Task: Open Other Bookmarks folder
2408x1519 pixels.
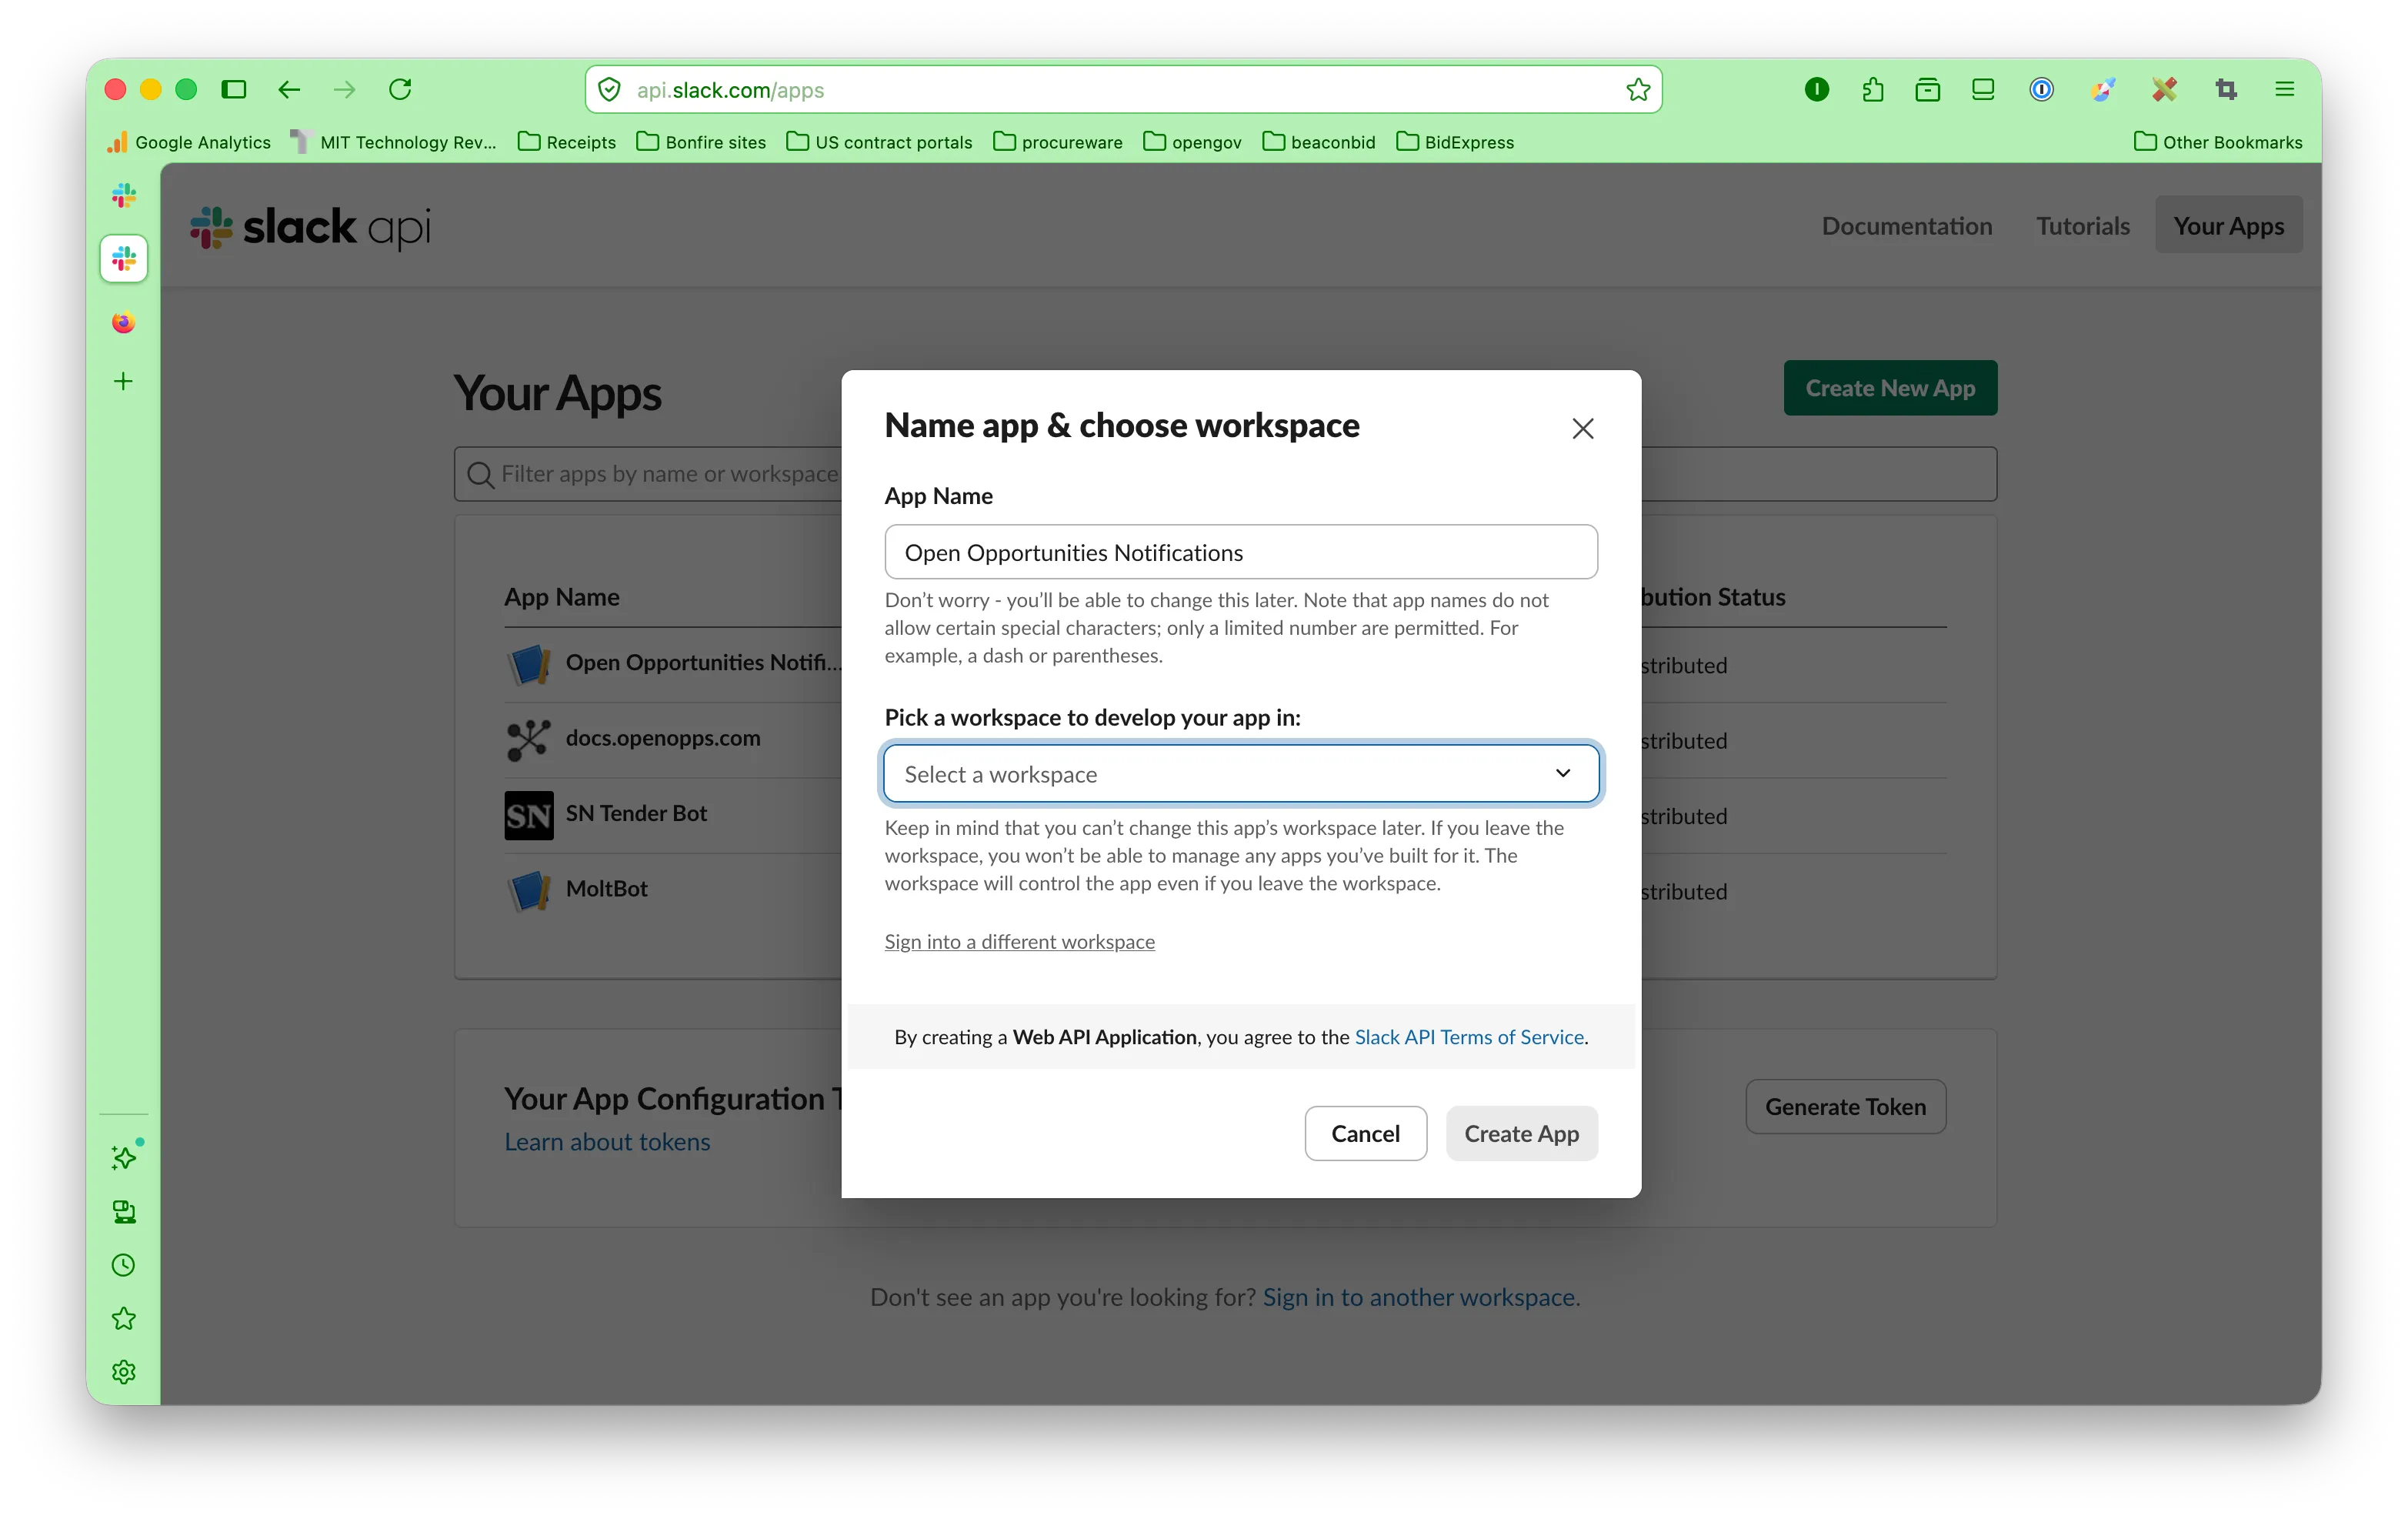Action: pyautogui.click(x=2218, y=142)
